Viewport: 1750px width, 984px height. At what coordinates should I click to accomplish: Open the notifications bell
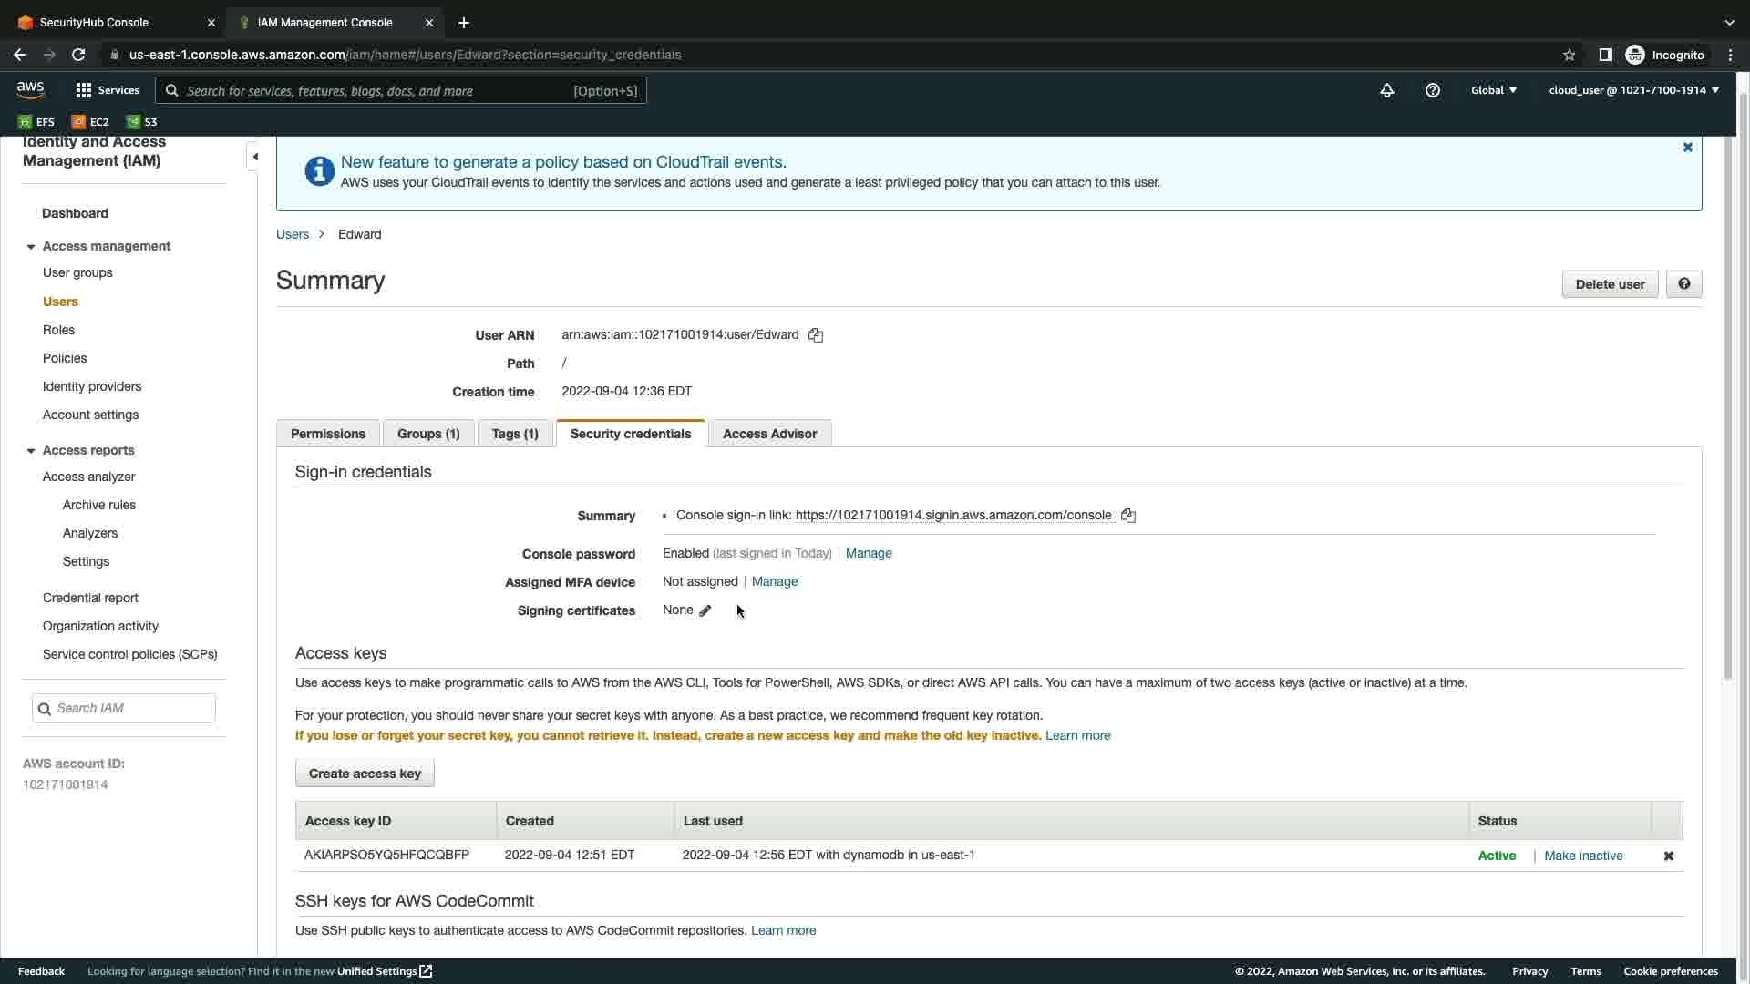coord(1387,90)
